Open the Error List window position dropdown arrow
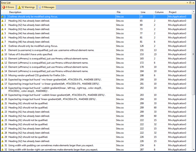The width and height of the screenshot is (196, 152). pos(187,2)
